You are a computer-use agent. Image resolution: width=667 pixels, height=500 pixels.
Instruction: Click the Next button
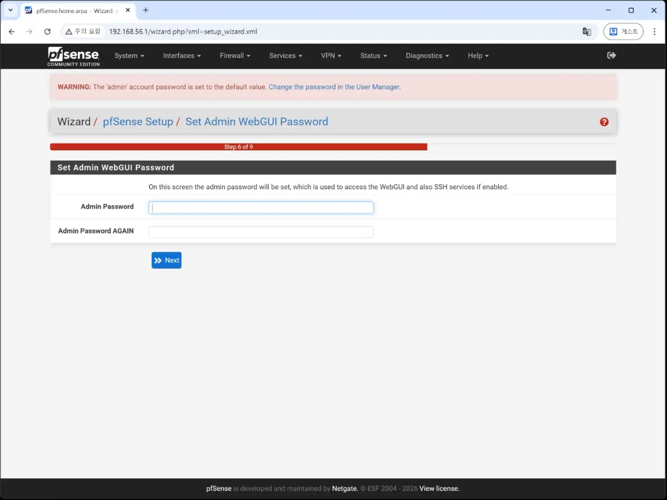(166, 260)
